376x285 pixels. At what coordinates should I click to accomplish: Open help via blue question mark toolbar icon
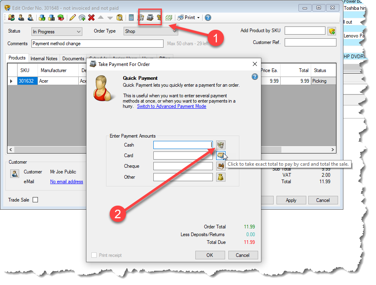coord(208,18)
